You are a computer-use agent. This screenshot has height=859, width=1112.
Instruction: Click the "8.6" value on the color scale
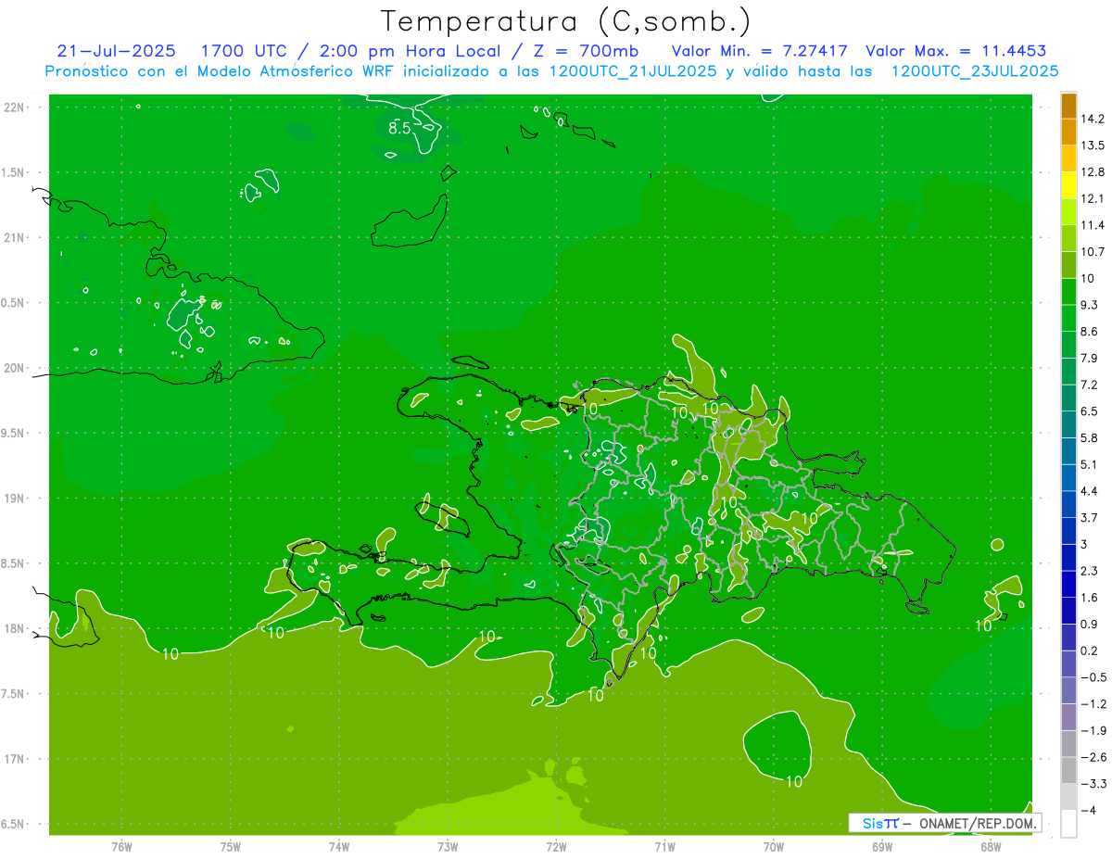(1089, 332)
